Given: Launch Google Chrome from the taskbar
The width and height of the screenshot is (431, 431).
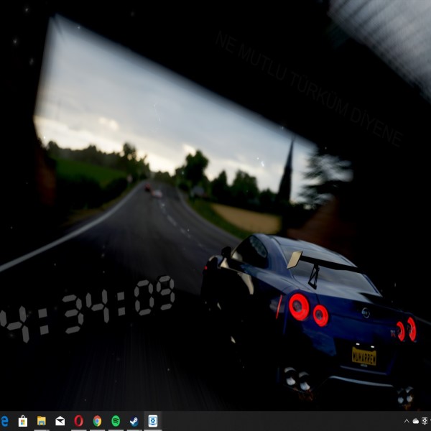Looking at the screenshot, I should (x=97, y=421).
